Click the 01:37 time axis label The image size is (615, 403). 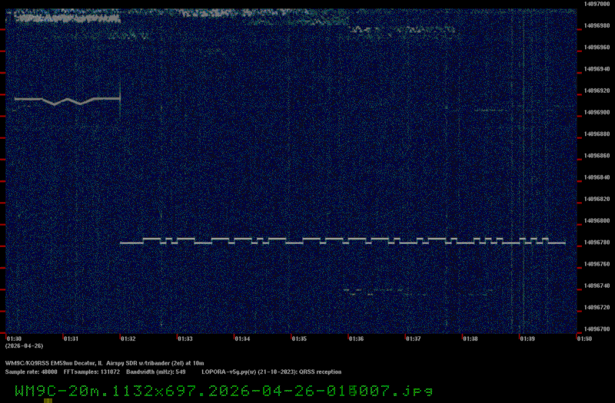414,339
